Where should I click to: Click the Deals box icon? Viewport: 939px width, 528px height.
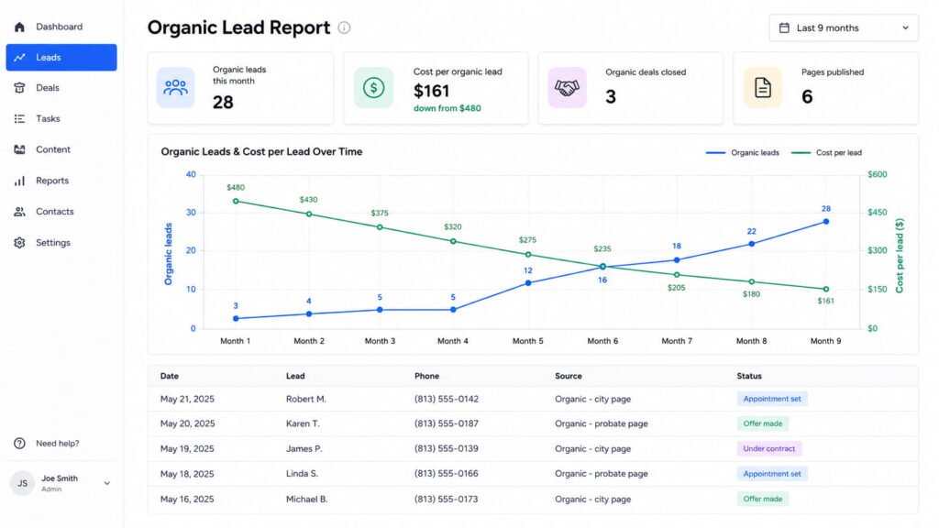click(19, 88)
